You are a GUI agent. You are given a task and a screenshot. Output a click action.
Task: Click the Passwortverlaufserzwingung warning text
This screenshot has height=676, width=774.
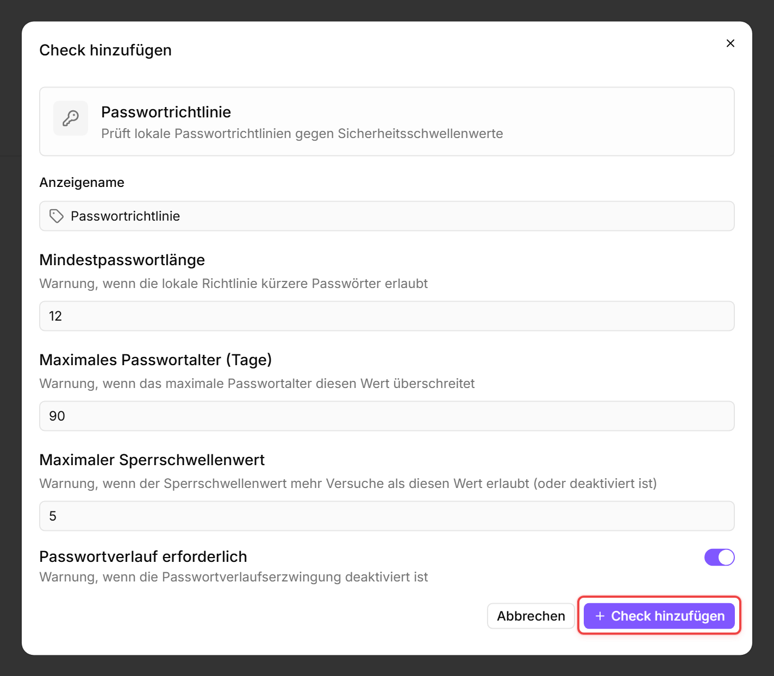(x=234, y=577)
